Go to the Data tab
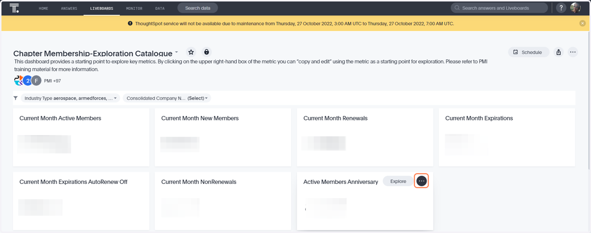 point(160,8)
